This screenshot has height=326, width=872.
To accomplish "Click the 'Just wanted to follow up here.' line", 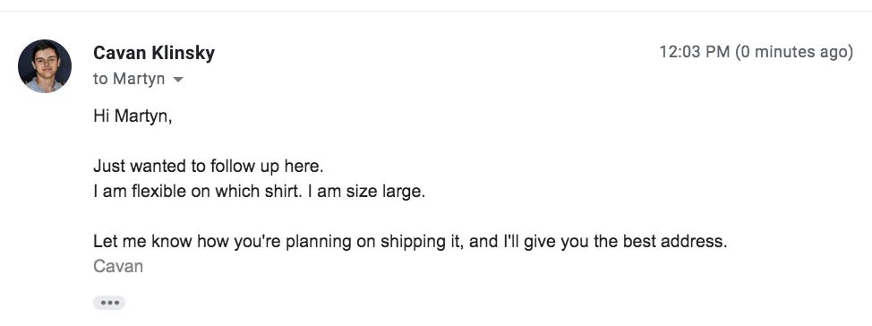I will click(208, 167).
